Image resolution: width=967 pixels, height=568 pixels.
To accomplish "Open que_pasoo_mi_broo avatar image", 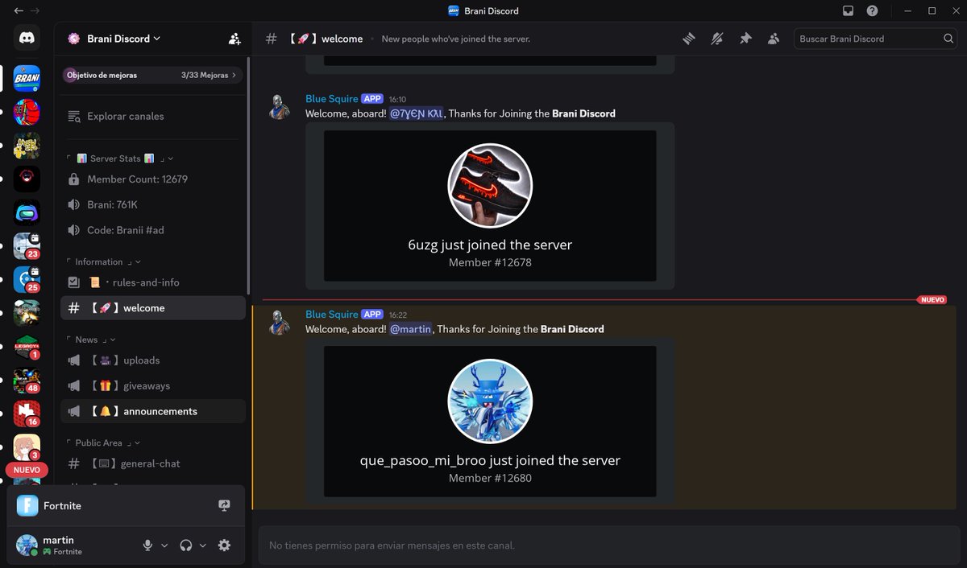I will [x=490, y=401].
